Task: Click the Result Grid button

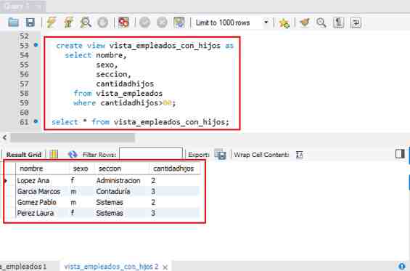Action: point(24,155)
